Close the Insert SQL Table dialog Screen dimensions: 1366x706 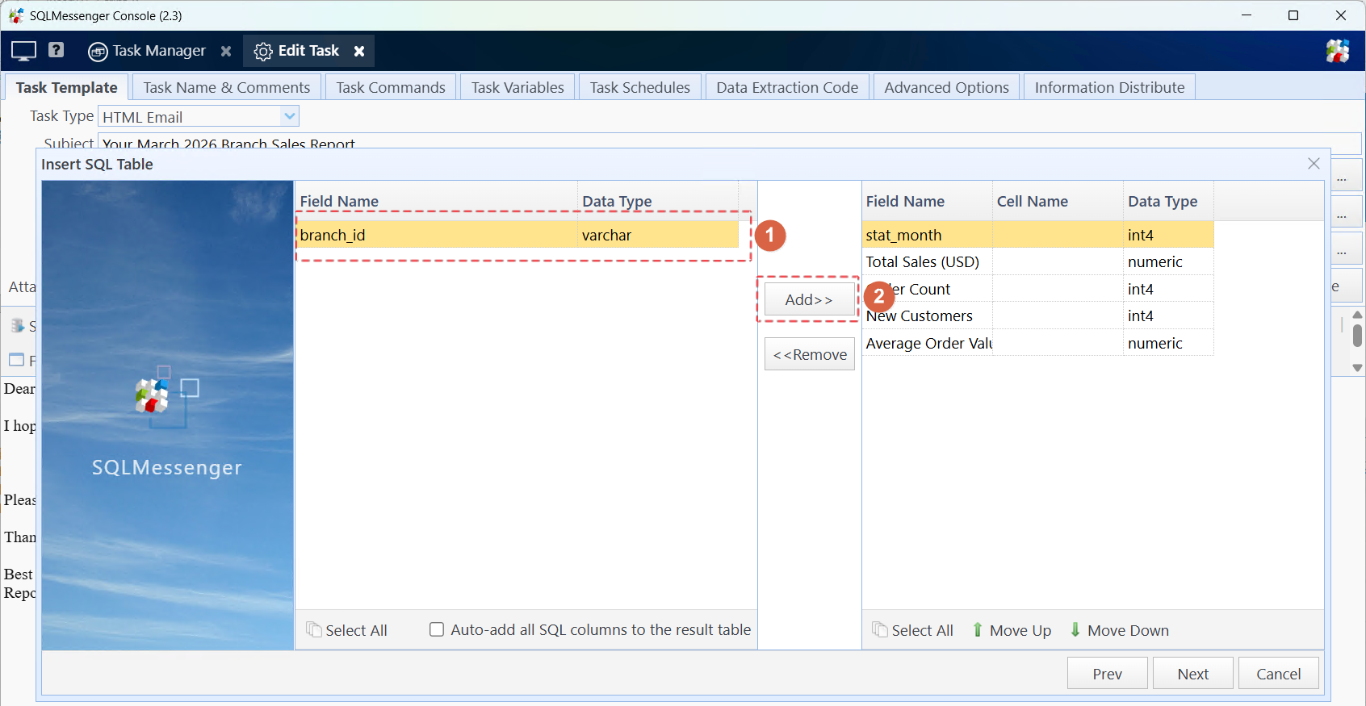[x=1314, y=164]
